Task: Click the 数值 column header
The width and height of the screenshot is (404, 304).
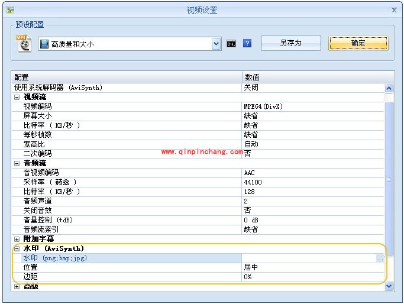Action: click(x=318, y=77)
